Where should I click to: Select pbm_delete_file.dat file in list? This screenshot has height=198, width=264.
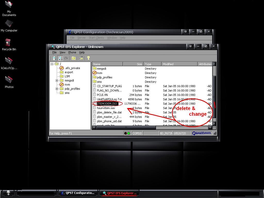[x=109, y=112]
